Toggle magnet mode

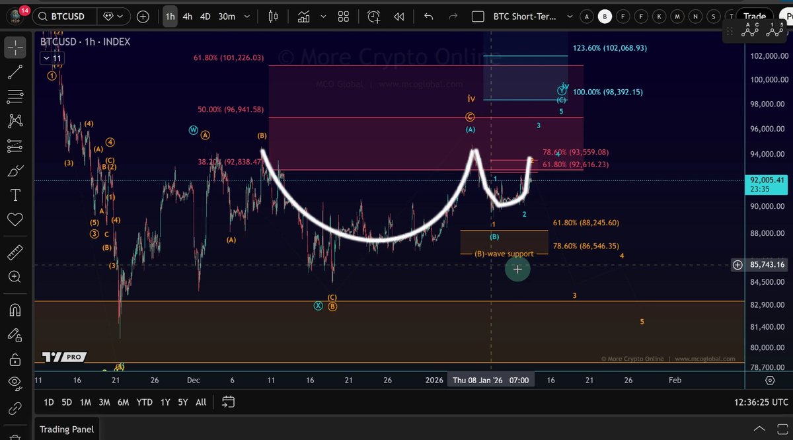click(x=15, y=310)
